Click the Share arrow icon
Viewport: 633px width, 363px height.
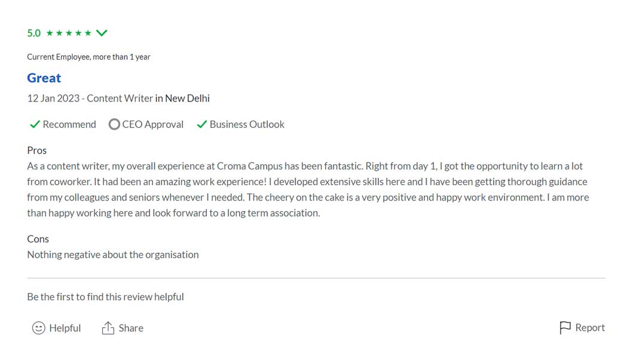[x=108, y=328]
